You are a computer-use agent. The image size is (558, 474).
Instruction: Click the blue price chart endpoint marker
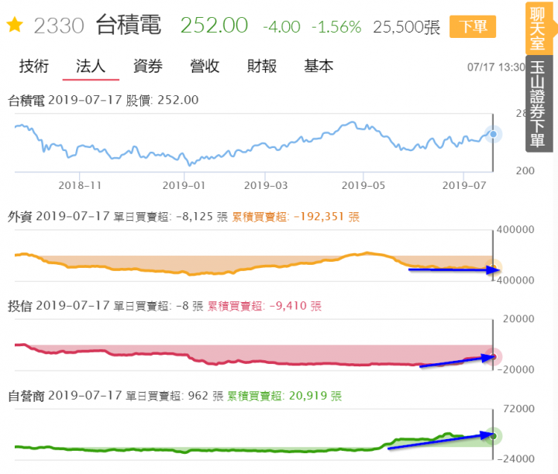click(x=493, y=134)
